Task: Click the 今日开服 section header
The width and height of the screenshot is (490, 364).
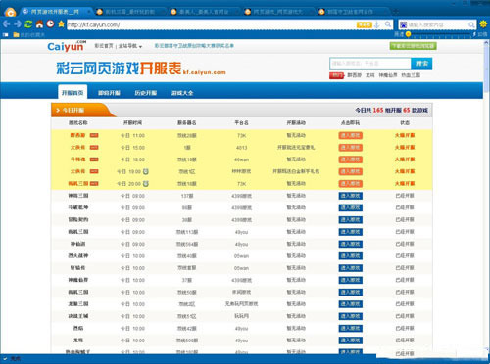Action: tap(73, 111)
